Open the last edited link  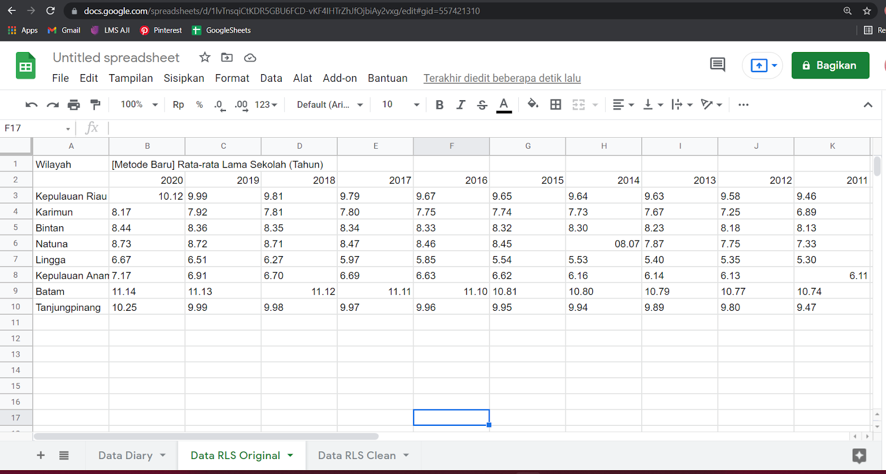(x=502, y=78)
